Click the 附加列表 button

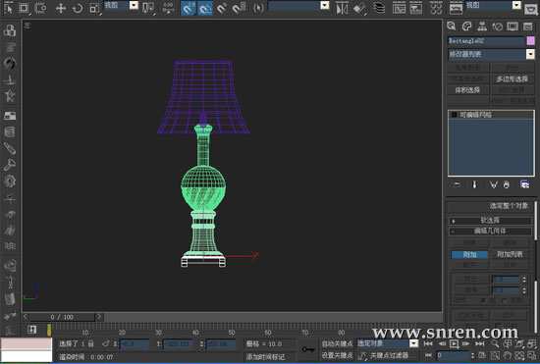(510, 254)
